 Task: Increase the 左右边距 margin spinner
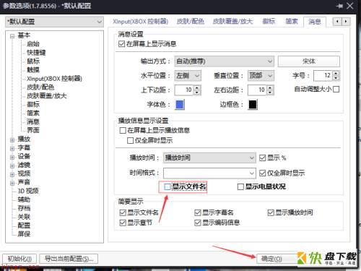tap(270, 87)
